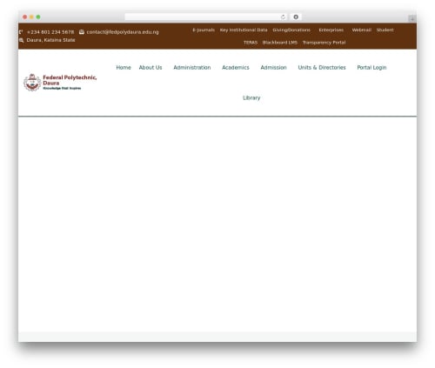Click the location icon beside Daura, Katsina State
The image size is (435, 368).
coord(21,40)
